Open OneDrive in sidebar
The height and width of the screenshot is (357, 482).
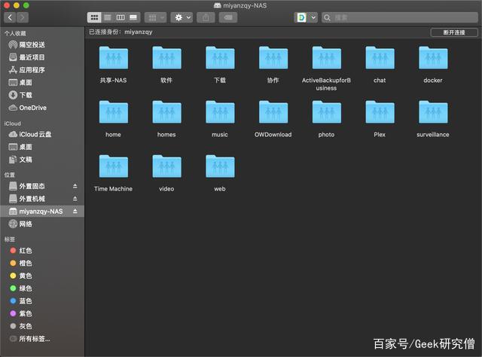coord(42,108)
